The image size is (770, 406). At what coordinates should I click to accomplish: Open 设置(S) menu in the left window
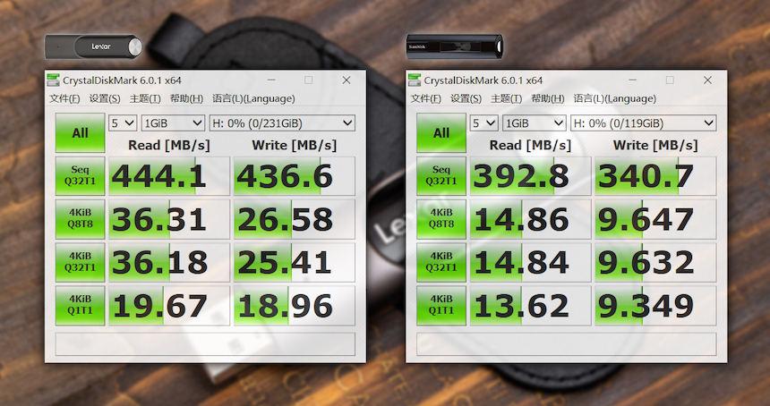click(x=105, y=98)
